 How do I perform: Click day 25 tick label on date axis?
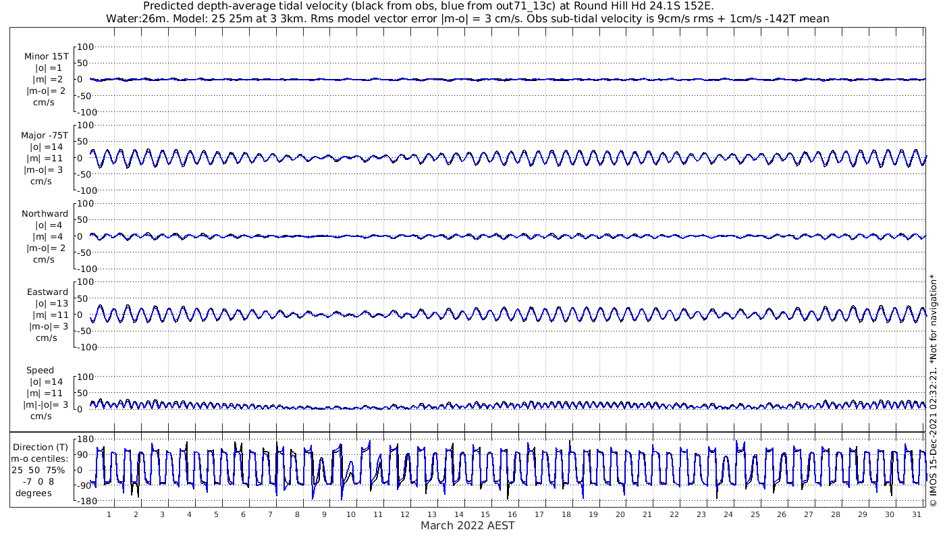755,514
